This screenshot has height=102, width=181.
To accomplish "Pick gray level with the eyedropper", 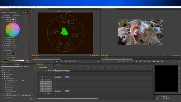I will click(x=15, y=55).
